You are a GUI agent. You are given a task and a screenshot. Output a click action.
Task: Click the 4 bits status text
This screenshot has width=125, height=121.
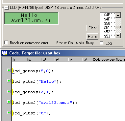[80, 43]
